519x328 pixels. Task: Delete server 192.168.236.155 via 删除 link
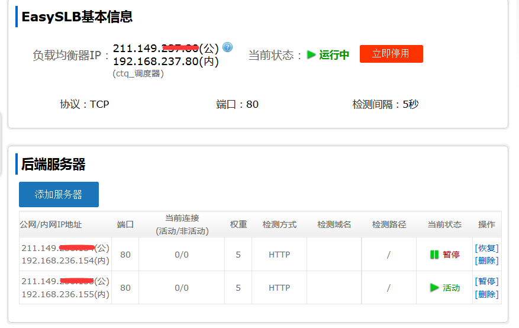487,294
